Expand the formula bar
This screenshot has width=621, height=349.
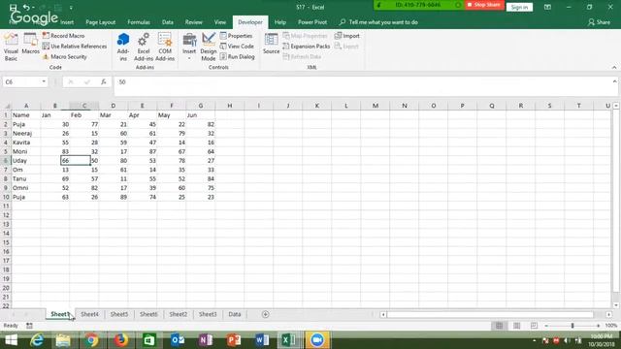(614, 81)
